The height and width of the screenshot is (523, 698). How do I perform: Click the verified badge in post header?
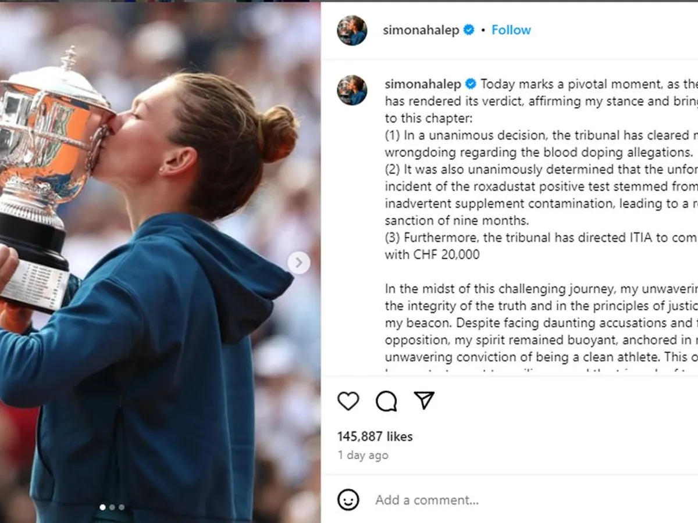(469, 30)
